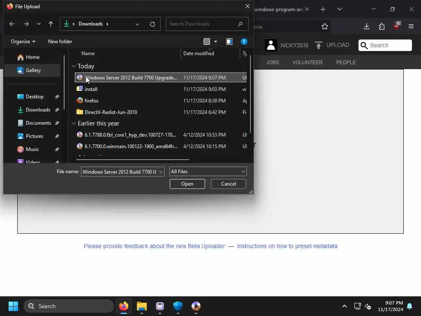421x316 pixels.
Task: Open Documents quick access folder
Action: click(x=38, y=123)
